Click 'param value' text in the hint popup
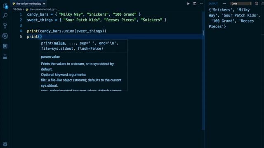Viewport: 264px width, 148px height. coord(50,57)
